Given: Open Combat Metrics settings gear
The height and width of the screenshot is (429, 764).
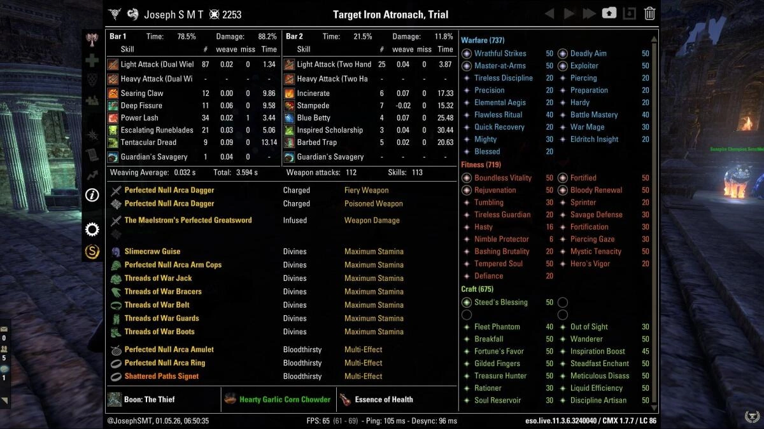Looking at the screenshot, I should point(92,229).
